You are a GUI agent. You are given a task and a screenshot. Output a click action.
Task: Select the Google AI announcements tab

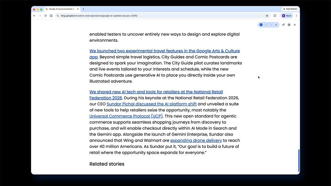(x=61, y=9)
